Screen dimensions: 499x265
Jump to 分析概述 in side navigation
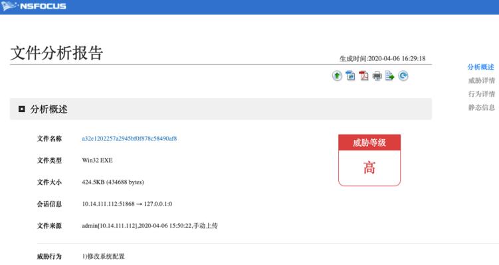click(480, 68)
